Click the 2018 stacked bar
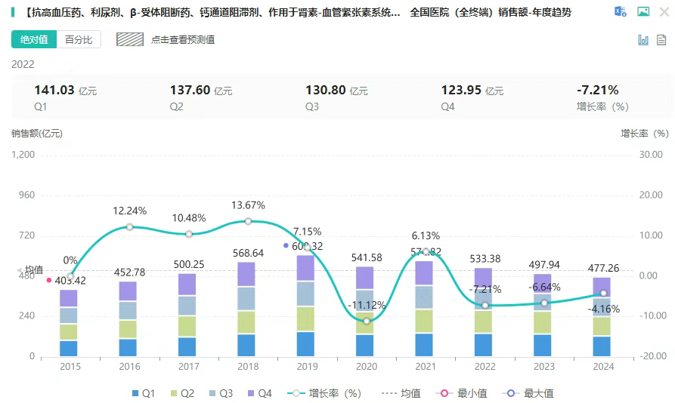 coord(246,309)
